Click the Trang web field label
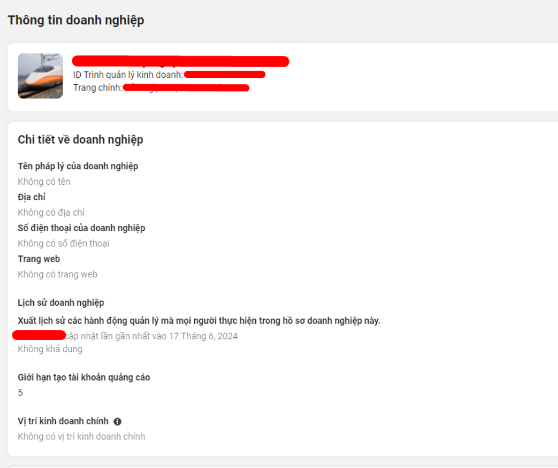The image size is (558, 468). pos(39,259)
